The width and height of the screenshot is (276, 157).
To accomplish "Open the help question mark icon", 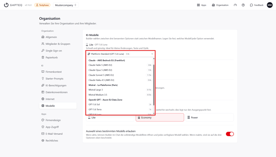I will (243, 5).
